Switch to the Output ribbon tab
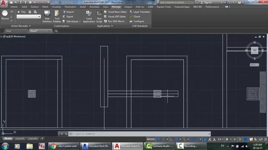The height and width of the screenshot is (150, 268). (128, 7)
